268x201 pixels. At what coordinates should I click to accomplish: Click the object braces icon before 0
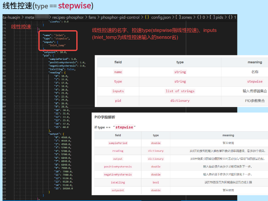click(x=199, y=17)
